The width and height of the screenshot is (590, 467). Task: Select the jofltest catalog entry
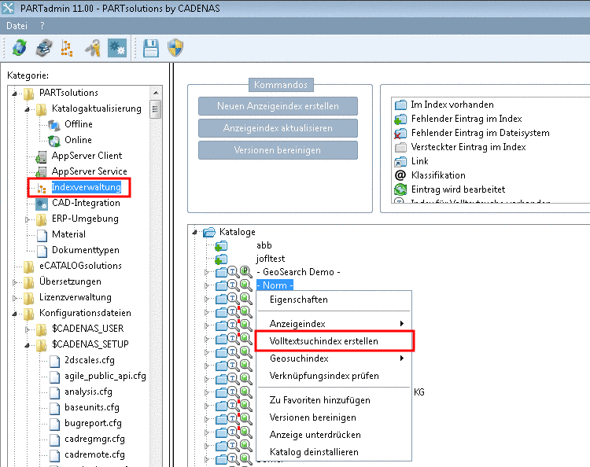(x=270, y=259)
